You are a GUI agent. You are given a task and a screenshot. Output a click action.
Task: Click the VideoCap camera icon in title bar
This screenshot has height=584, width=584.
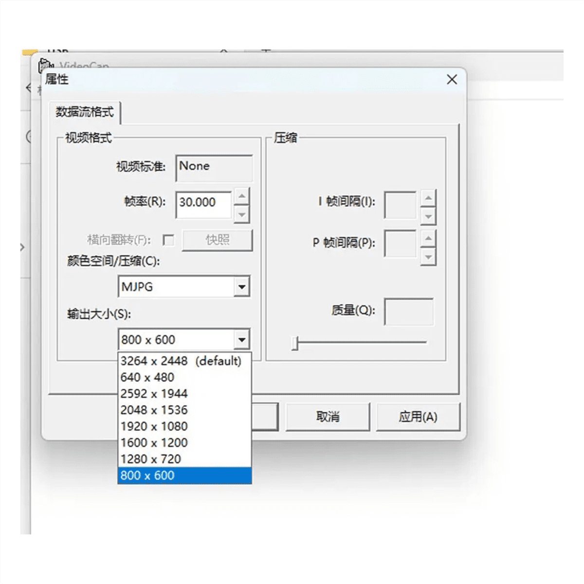coord(46,65)
